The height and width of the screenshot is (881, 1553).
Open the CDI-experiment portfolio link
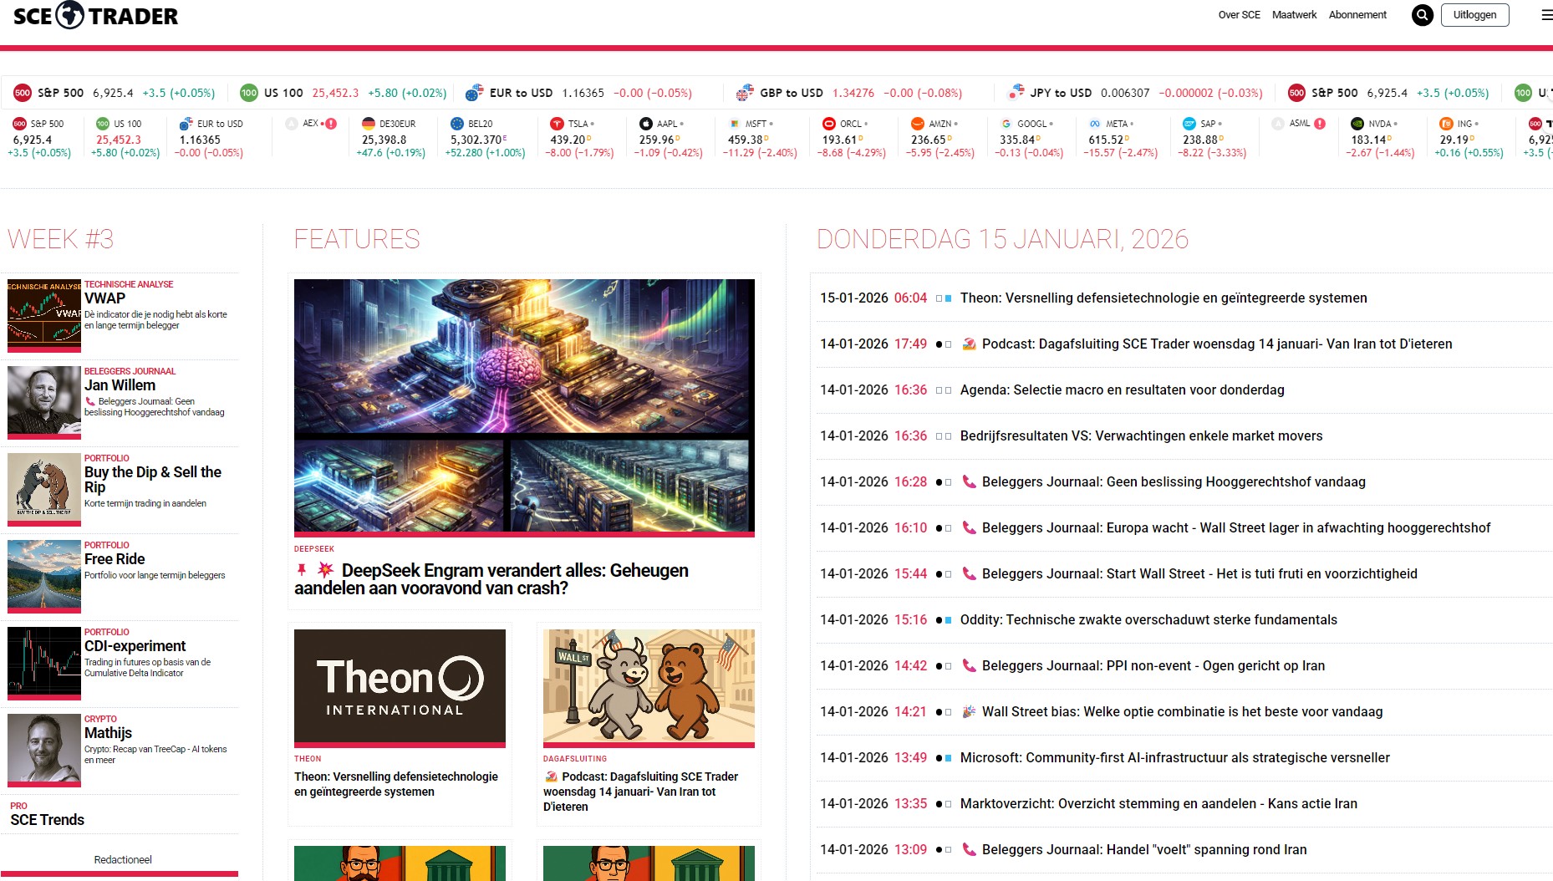135,646
